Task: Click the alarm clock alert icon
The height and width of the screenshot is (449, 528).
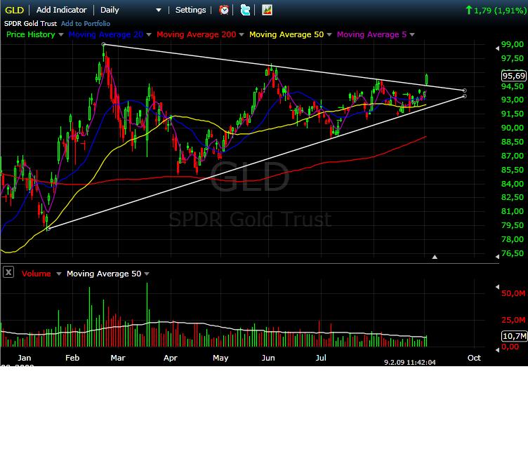Action: [224, 10]
